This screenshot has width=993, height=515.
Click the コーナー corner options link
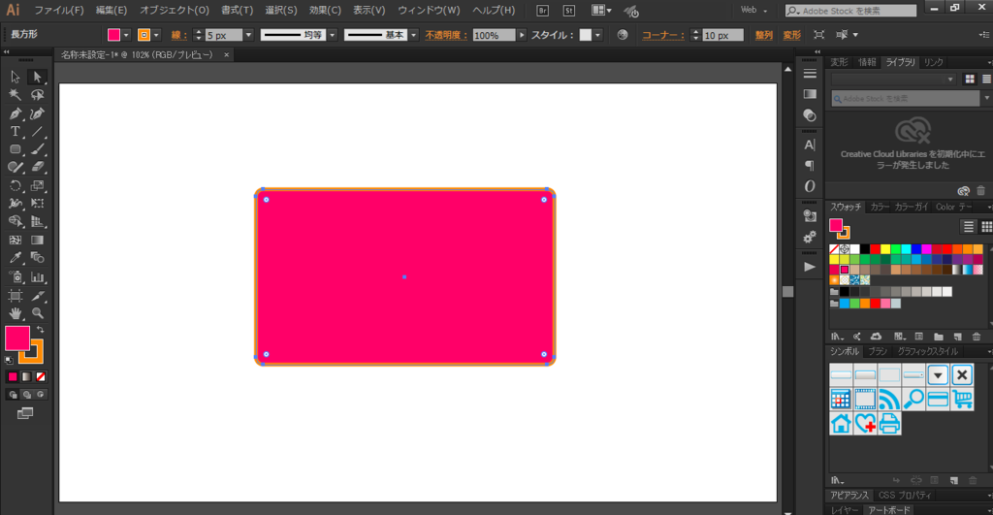(x=662, y=35)
